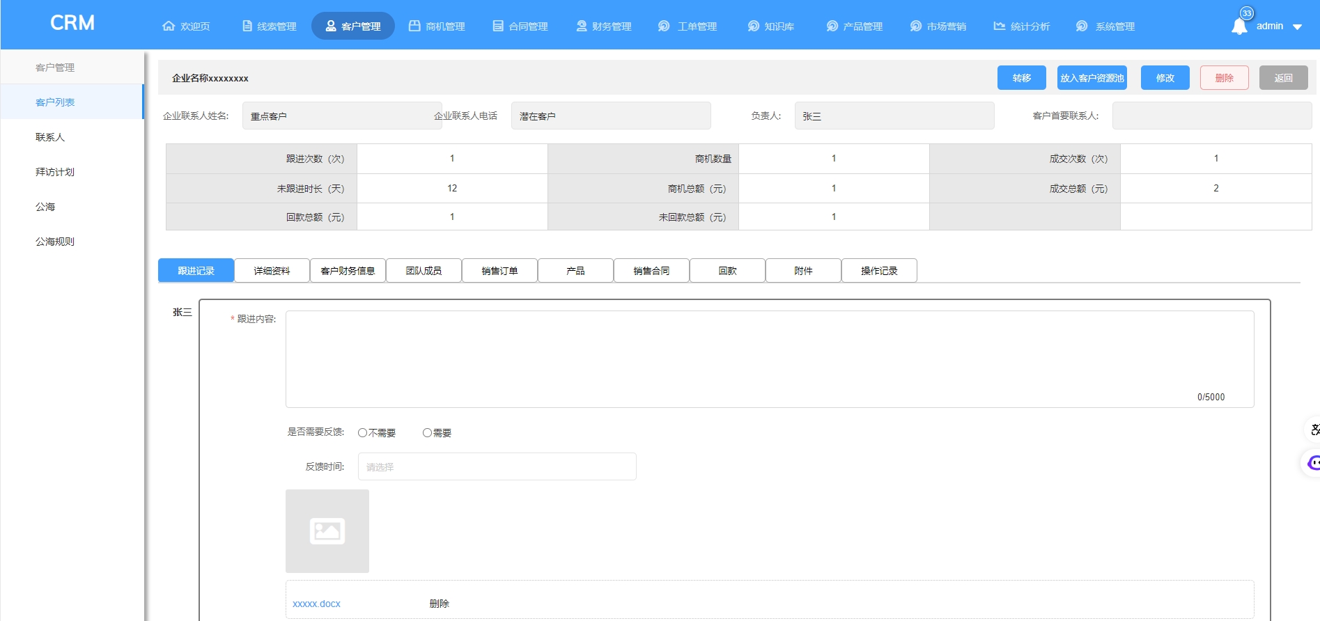Click the CRM logo
1320x621 pixels.
pos(72,23)
